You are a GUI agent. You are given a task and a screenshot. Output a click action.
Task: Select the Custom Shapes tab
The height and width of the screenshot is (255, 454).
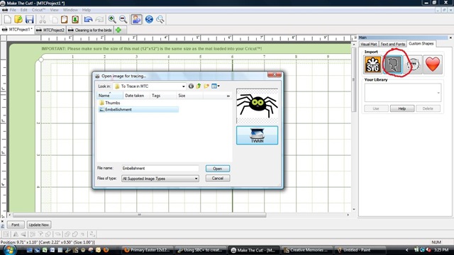421,43
